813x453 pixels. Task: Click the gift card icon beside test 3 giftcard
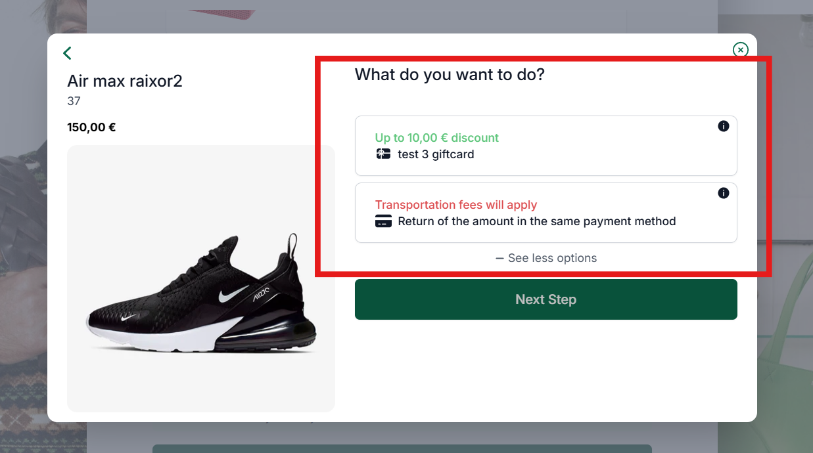[x=383, y=154]
